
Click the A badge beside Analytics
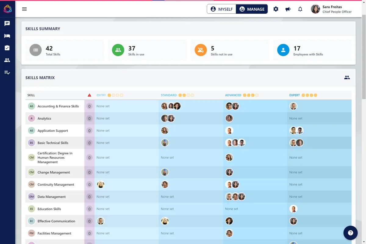pos(31,118)
